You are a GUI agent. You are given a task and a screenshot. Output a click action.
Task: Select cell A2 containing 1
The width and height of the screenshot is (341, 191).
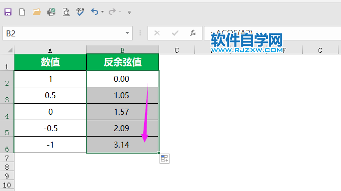click(50, 79)
